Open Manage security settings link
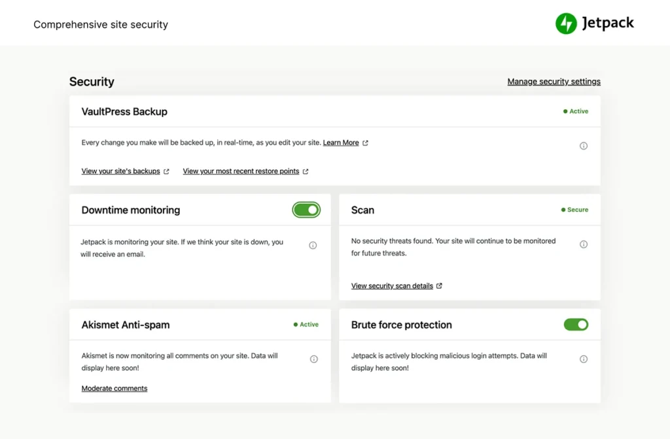Image resolution: width=670 pixels, height=439 pixels. pos(554,82)
